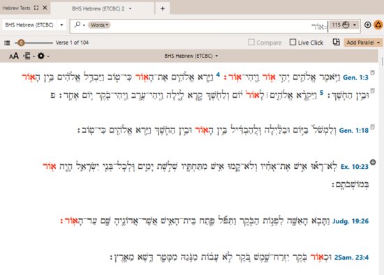
Task: Open the BHS Hebrew (ETCBC) 2 tab dropdown arrow
Action: (131, 9)
